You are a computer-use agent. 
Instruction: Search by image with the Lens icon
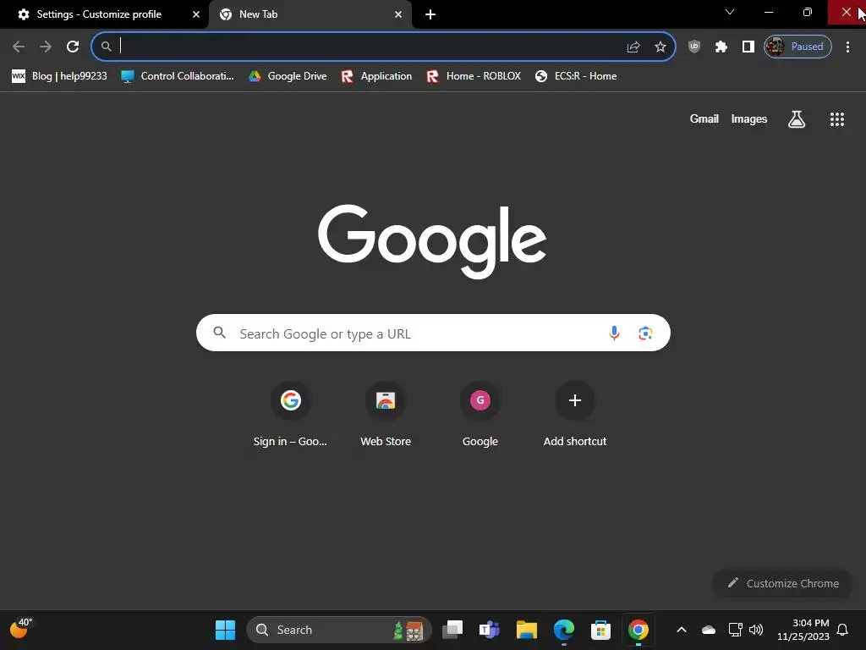click(645, 333)
